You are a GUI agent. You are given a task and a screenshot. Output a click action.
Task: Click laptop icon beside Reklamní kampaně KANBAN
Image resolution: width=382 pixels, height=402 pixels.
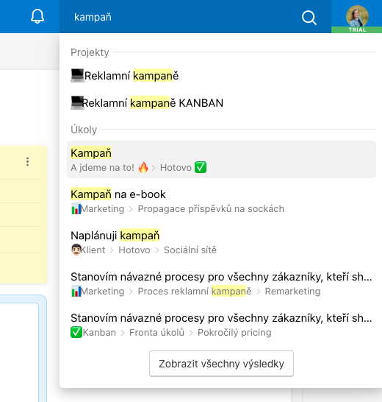pyautogui.click(x=77, y=103)
